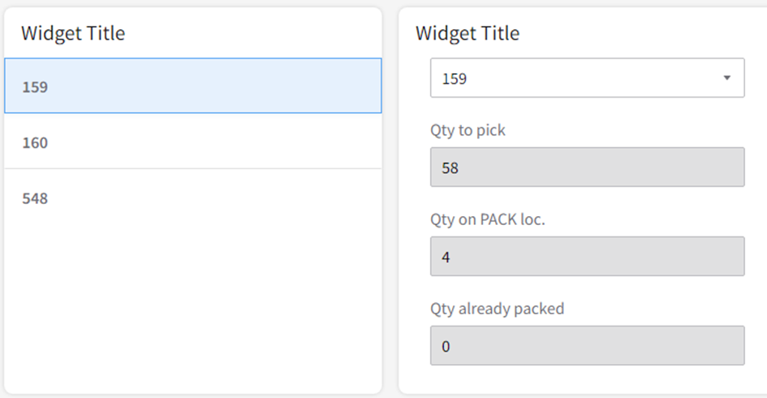The height and width of the screenshot is (398, 767).
Task: Select item 548 in the list
Action: [192, 197]
